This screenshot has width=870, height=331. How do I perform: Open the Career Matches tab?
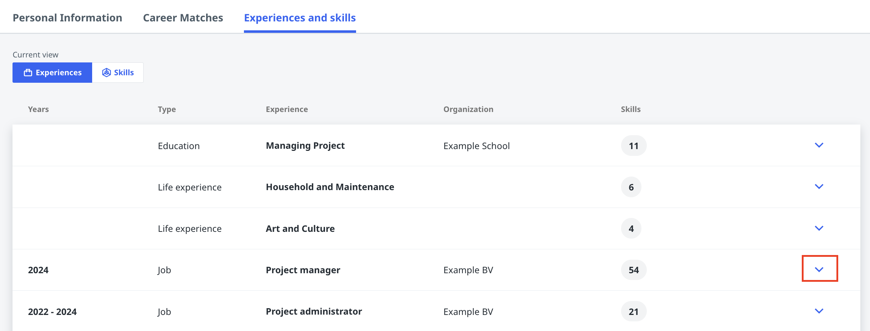183,18
